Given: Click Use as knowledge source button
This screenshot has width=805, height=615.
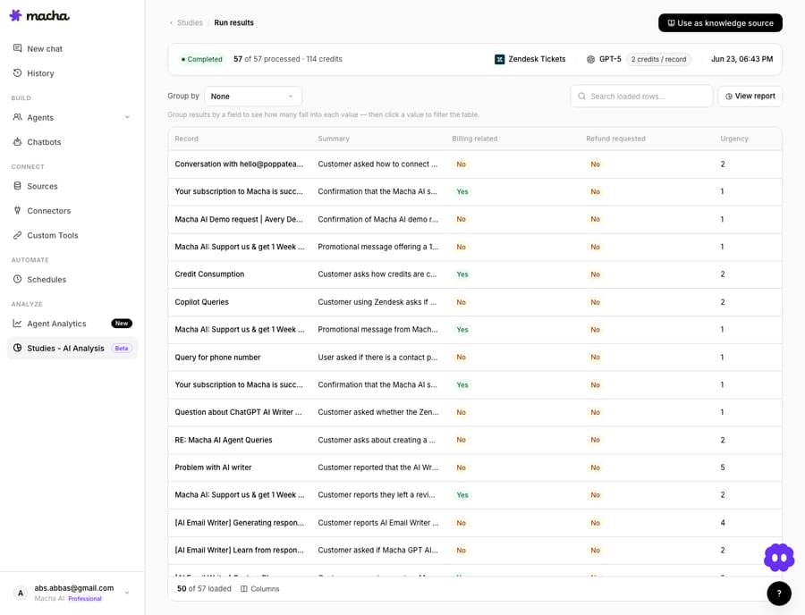Looking at the screenshot, I should pos(720,23).
